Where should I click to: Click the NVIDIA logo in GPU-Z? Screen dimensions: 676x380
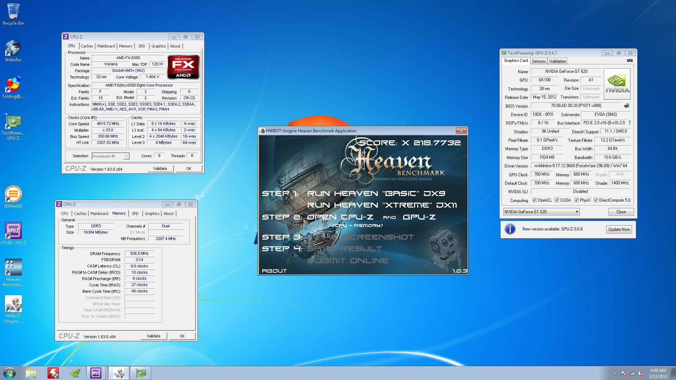[x=617, y=84]
